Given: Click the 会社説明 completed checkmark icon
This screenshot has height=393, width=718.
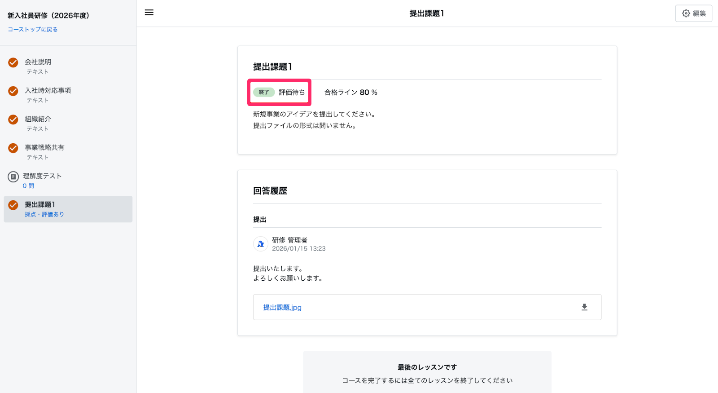Looking at the screenshot, I should coord(13,62).
